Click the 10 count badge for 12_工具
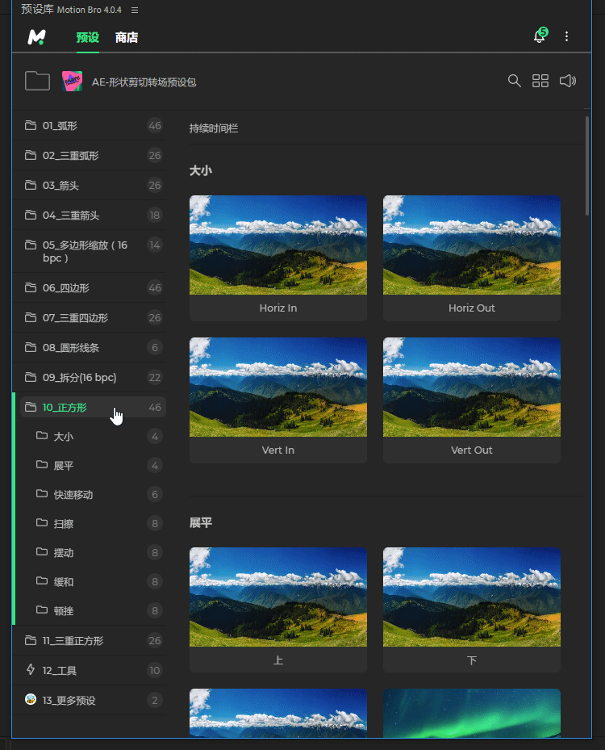Screen dimensions: 605x750 (155, 671)
